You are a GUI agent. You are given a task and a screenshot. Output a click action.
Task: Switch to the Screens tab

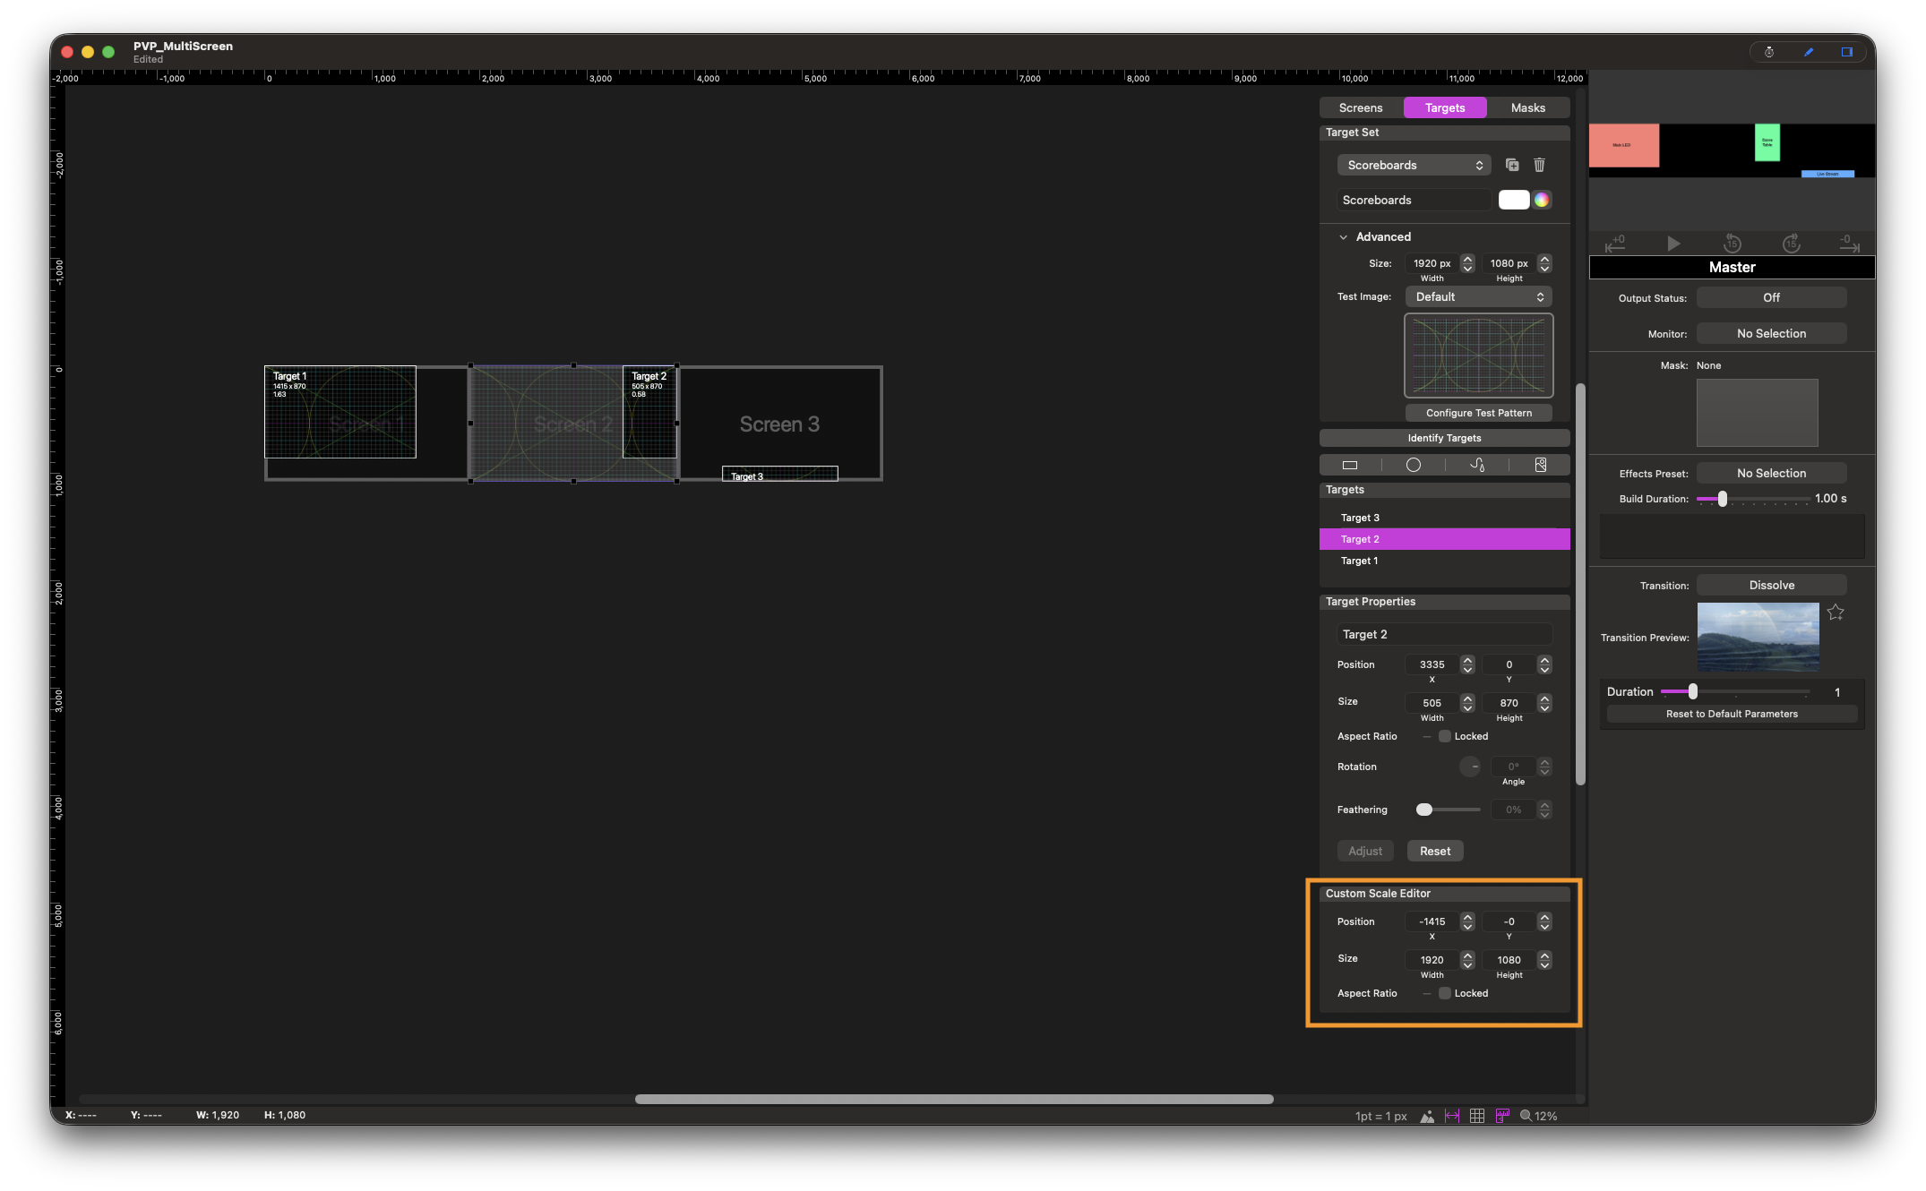pos(1361,107)
